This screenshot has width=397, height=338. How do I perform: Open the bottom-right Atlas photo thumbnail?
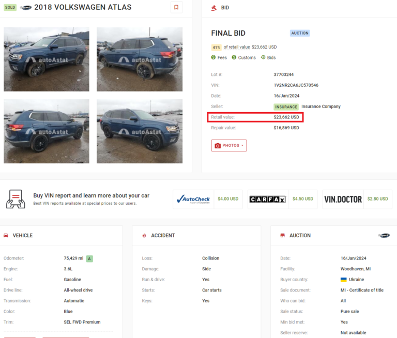click(140, 131)
